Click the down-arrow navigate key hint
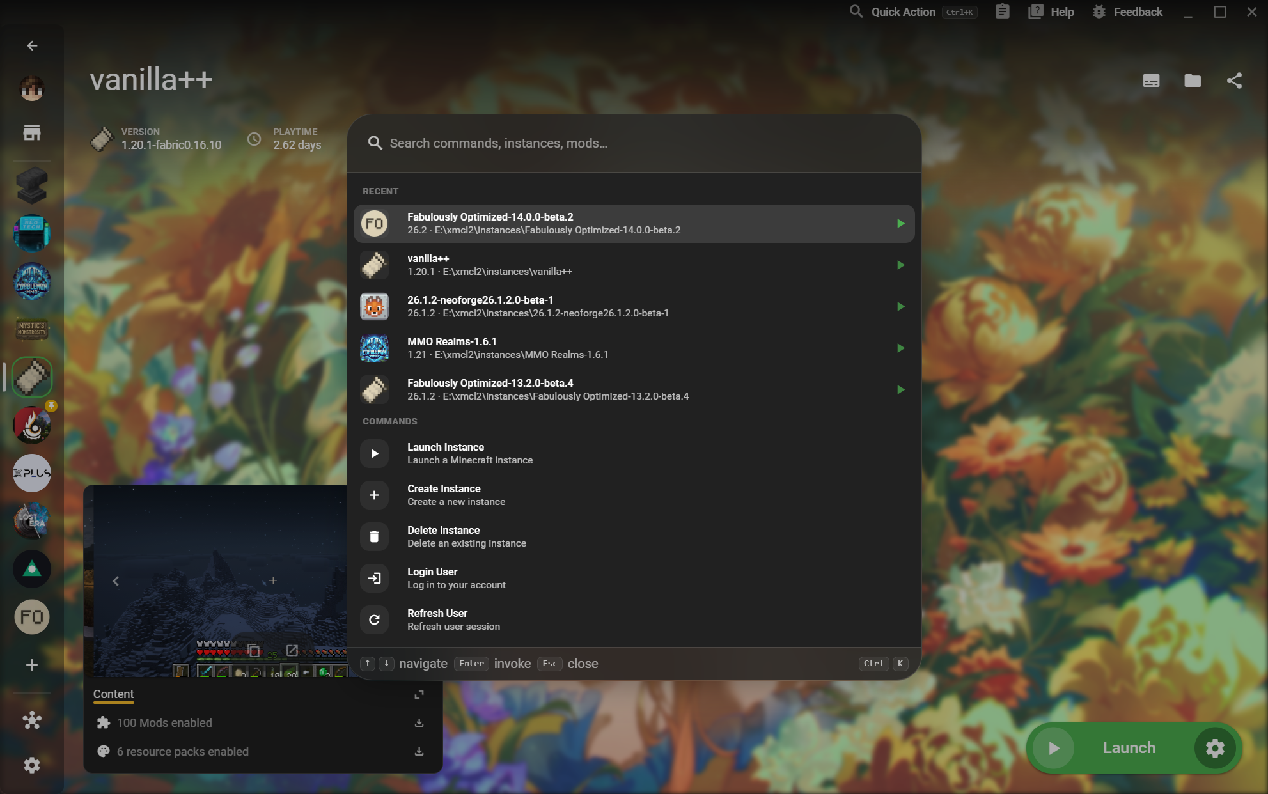The image size is (1268, 794). [x=386, y=664]
